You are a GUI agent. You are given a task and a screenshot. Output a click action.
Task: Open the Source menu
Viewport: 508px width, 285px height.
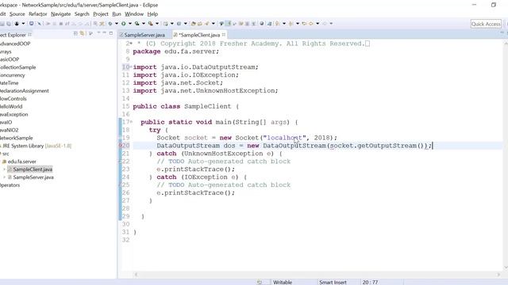pos(17,14)
